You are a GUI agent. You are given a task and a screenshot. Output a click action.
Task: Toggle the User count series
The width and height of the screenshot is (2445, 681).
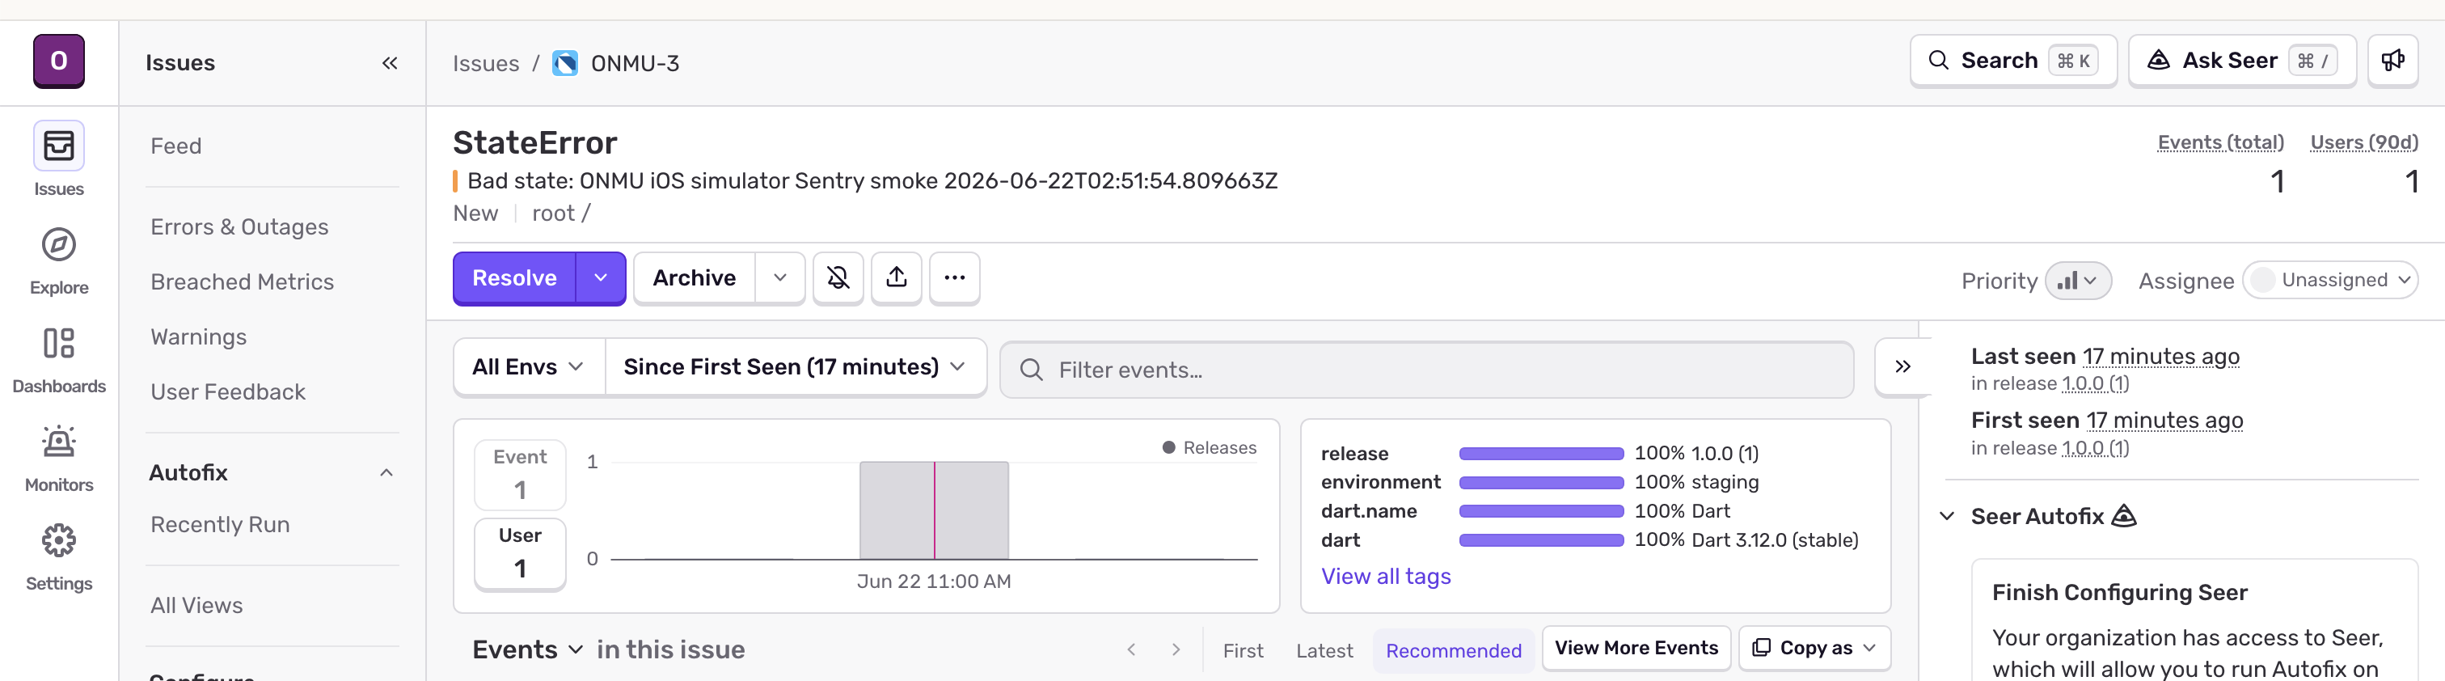pyautogui.click(x=520, y=552)
